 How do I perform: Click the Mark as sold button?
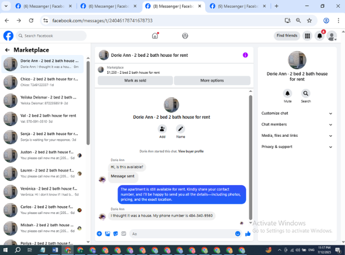(135, 80)
